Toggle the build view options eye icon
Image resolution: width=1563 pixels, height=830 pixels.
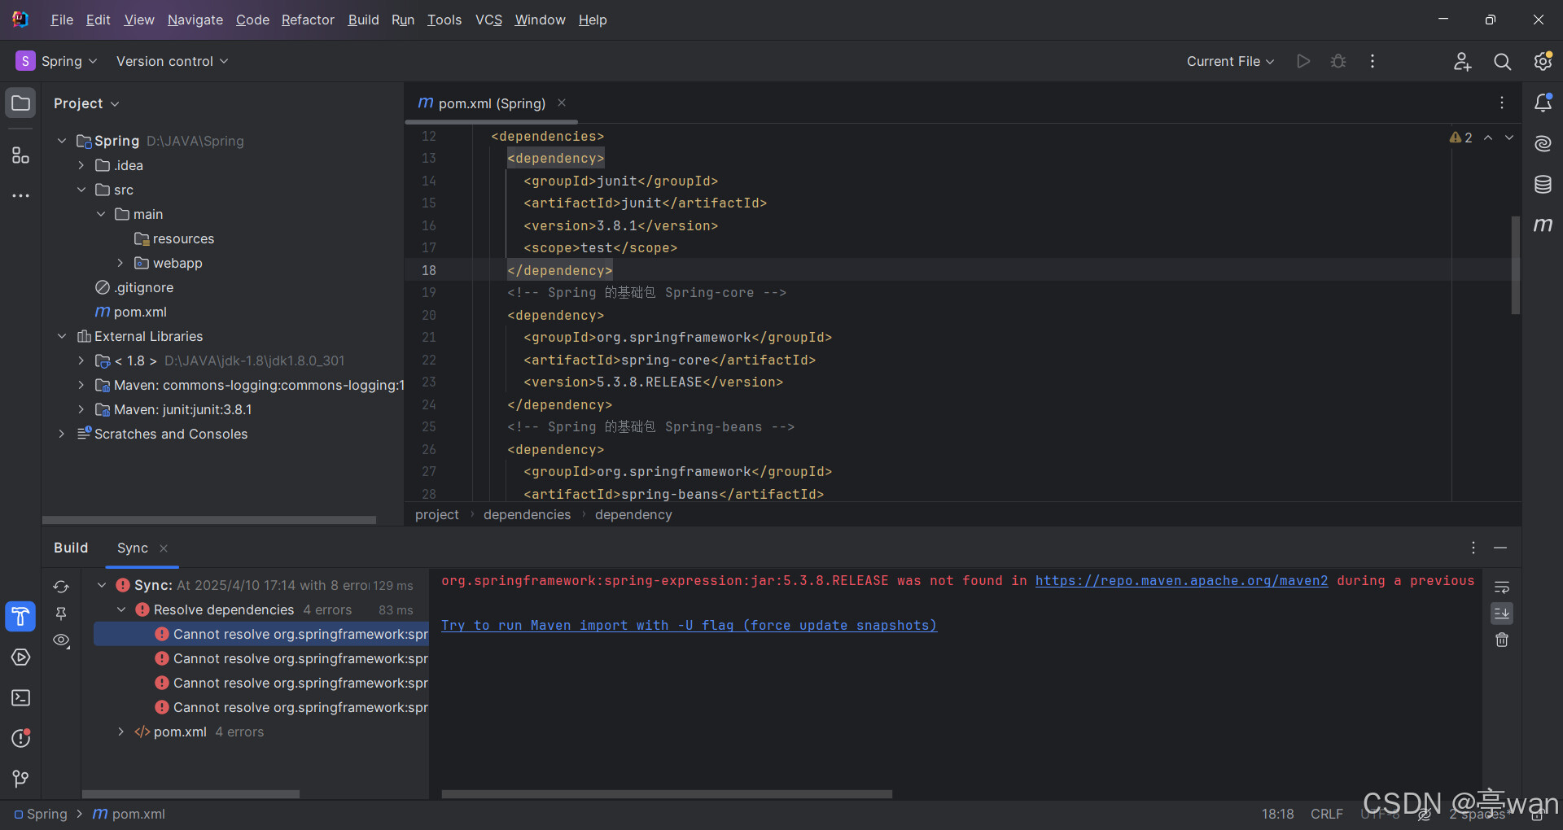coord(61,640)
